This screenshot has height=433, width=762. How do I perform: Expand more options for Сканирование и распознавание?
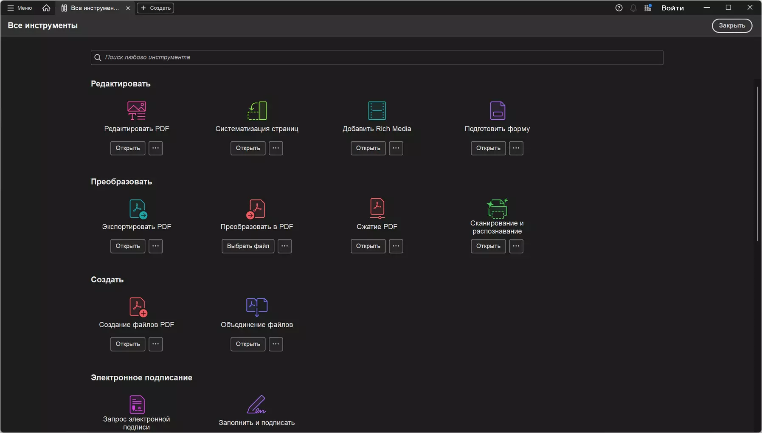point(516,246)
